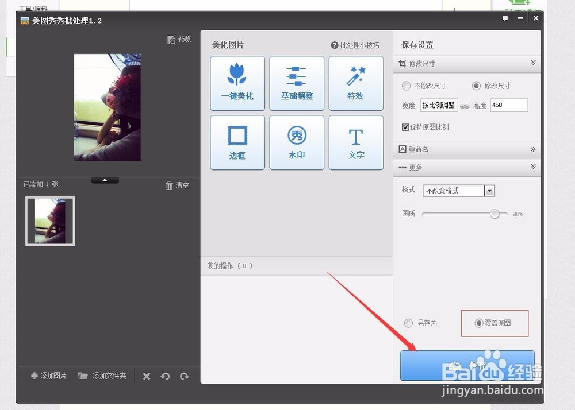
Task: Select the 不修改尺寸 radio option
Action: pyautogui.click(x=408, y=86)
